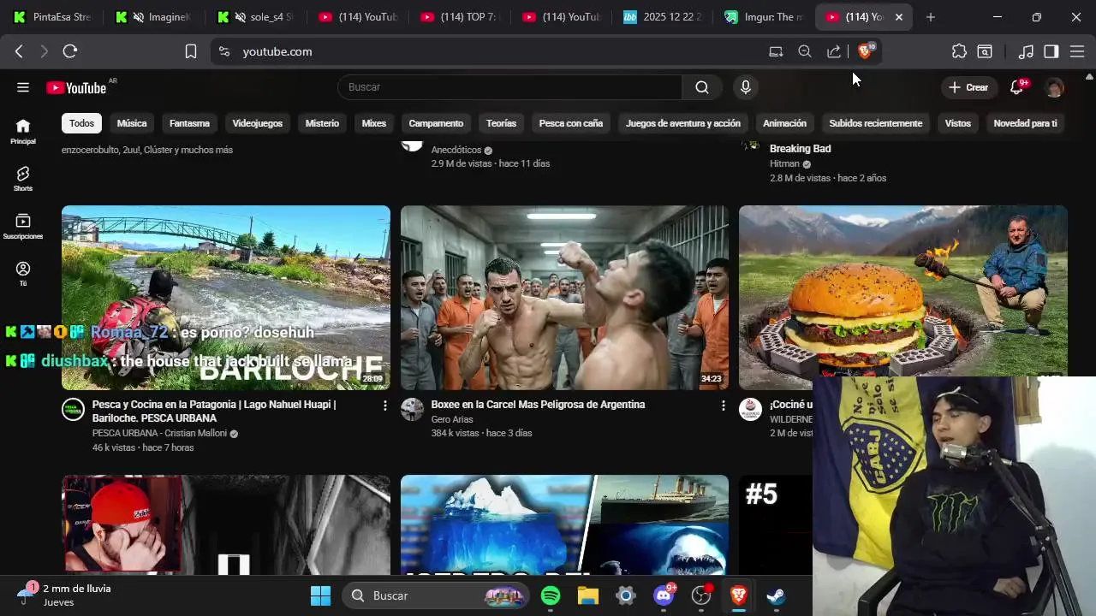Image resolution: width=1096 pixels, height=616 pixels.
Task: Open the Breaking Bad video title
Action: [800, 149]
